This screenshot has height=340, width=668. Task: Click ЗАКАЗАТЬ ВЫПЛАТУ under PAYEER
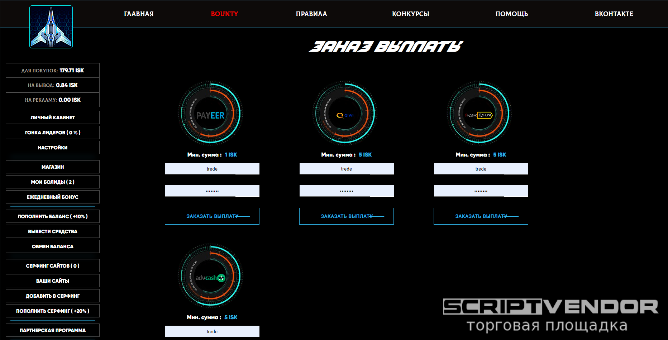coord(212,216)
